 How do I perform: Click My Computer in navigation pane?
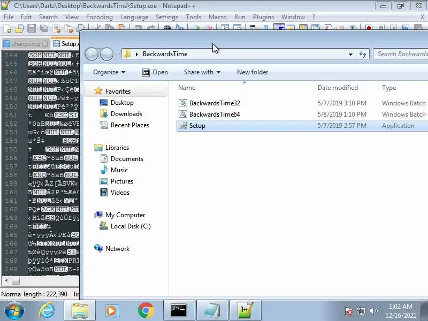(125, 215)
